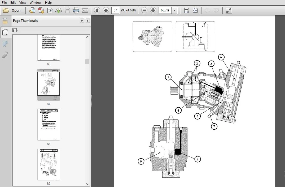This screenshot has width=285, height=187.
Task: Open the Window menu
Action: click(x=36, y=3)
